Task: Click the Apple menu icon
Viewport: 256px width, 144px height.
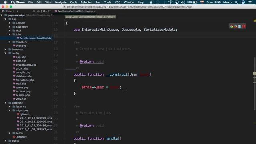Action: tap(5, 2)
